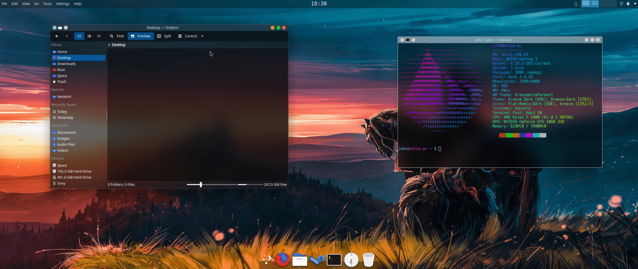Image resolution: width=638 pixels, height=269 pixels.
Task: Open the application launcher in dock
Action: pyautogui.click(x=267, y=259)
